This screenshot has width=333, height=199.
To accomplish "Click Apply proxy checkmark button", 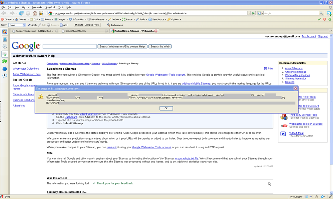I will click(32, 25).
